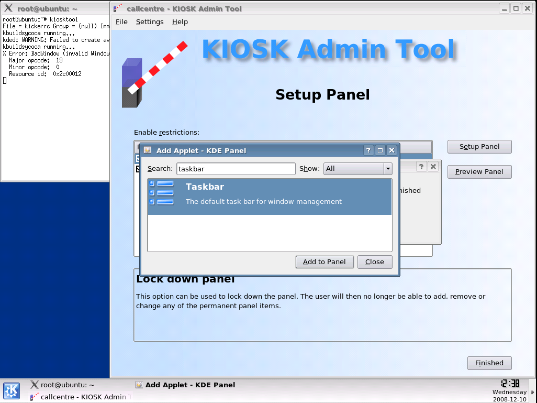Click the Add to Panel button
537x403 pixels.
coord(325,262)
